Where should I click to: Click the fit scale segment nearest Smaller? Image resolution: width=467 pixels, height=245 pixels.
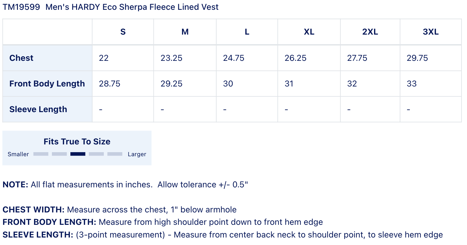point(41,154)
